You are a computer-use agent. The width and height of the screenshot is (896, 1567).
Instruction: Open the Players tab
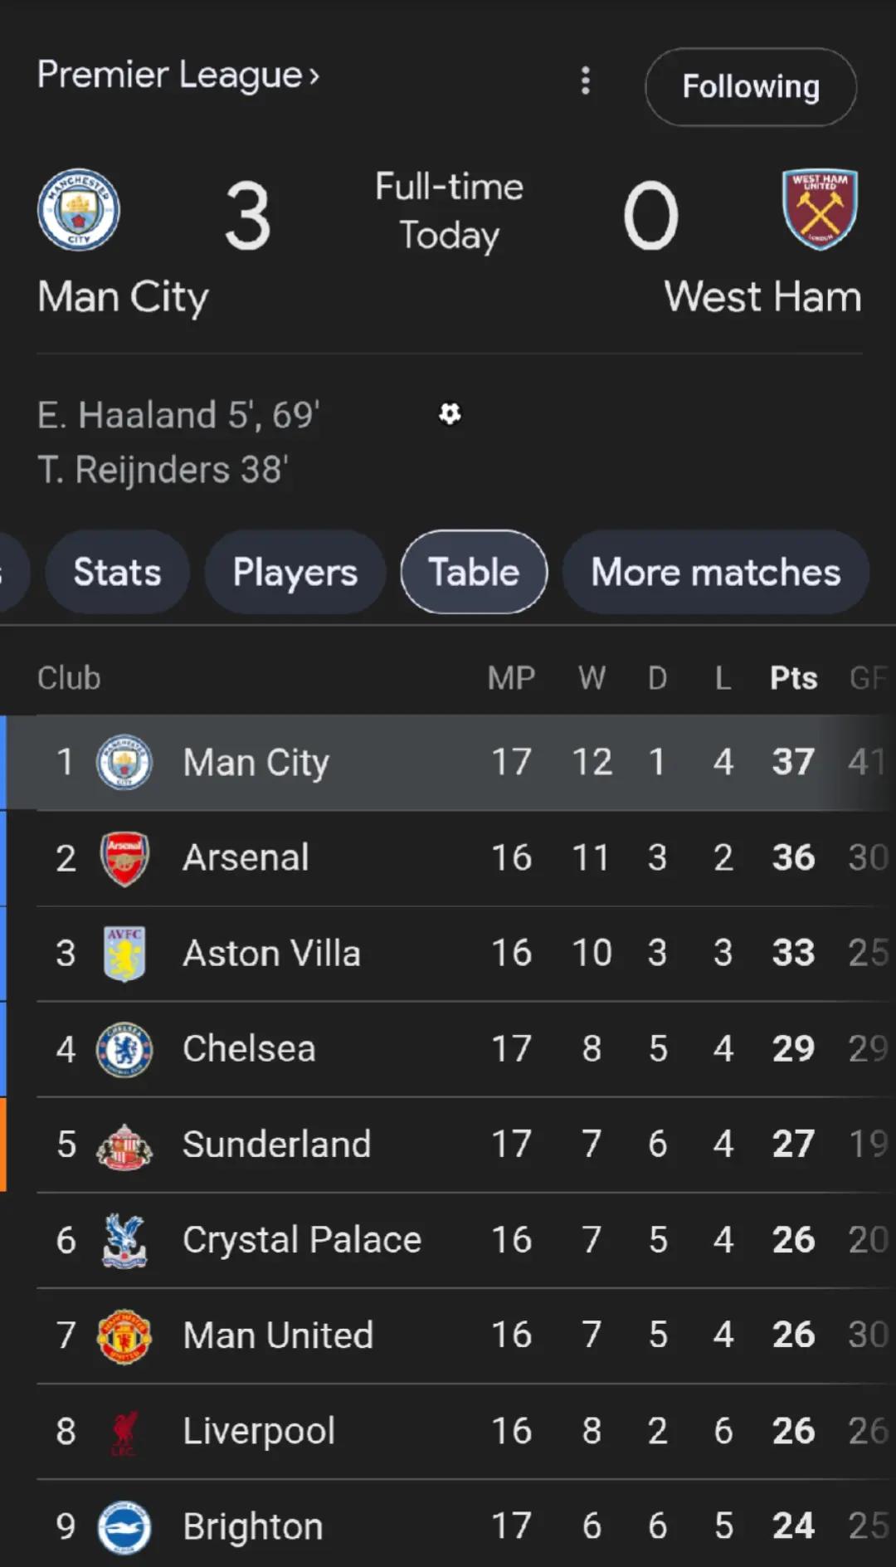(295, 572)
